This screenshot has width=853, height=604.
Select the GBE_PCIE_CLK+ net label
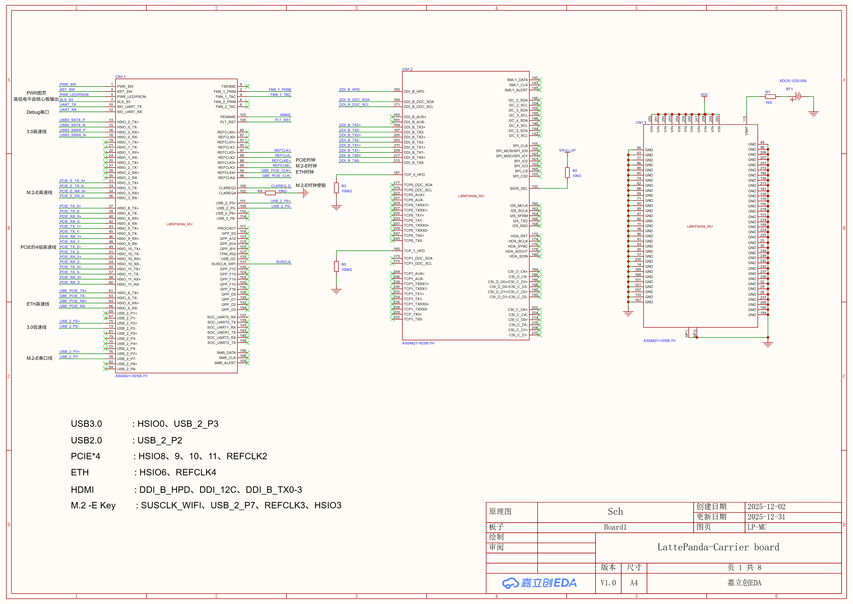point(276,170)
